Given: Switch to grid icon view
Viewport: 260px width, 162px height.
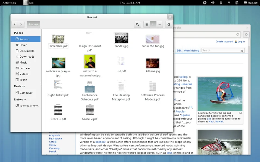Looking at the screenshot, I should [153, 24].
